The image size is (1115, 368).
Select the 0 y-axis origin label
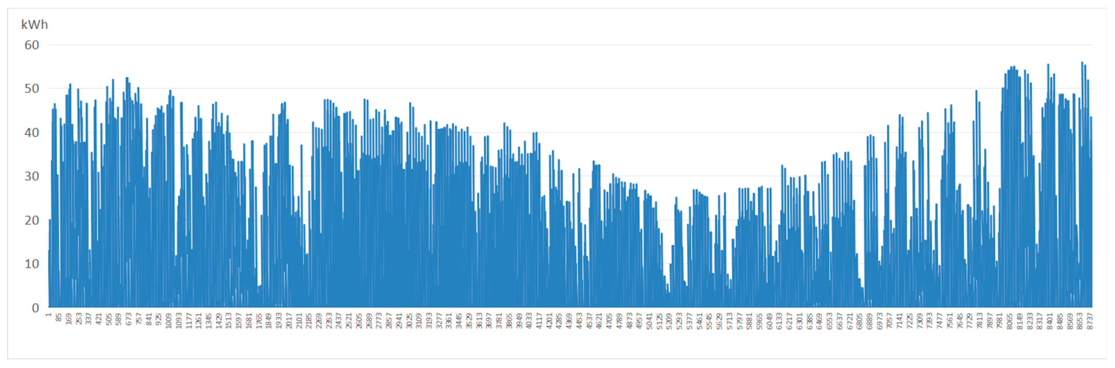pyautogui.click(x=35, y=308)
